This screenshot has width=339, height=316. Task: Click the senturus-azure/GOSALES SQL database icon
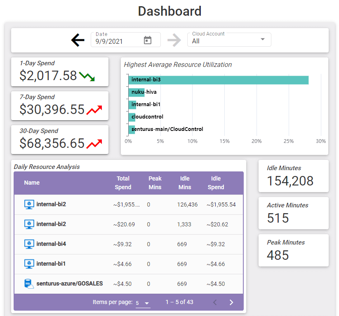click(29, 284)
